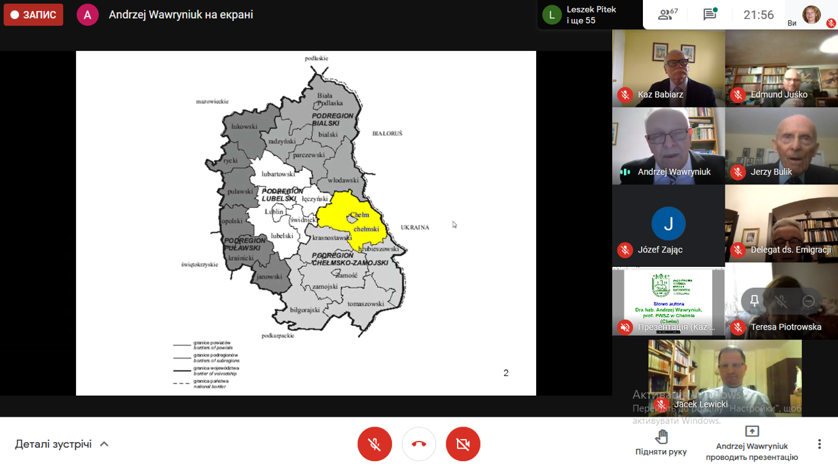
Task: Click the remove icon on Teresa Piotrowska tile
Action: (x=809, y=301)
